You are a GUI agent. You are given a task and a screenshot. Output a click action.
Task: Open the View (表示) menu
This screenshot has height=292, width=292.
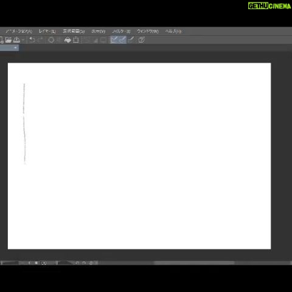click(99, 31)
